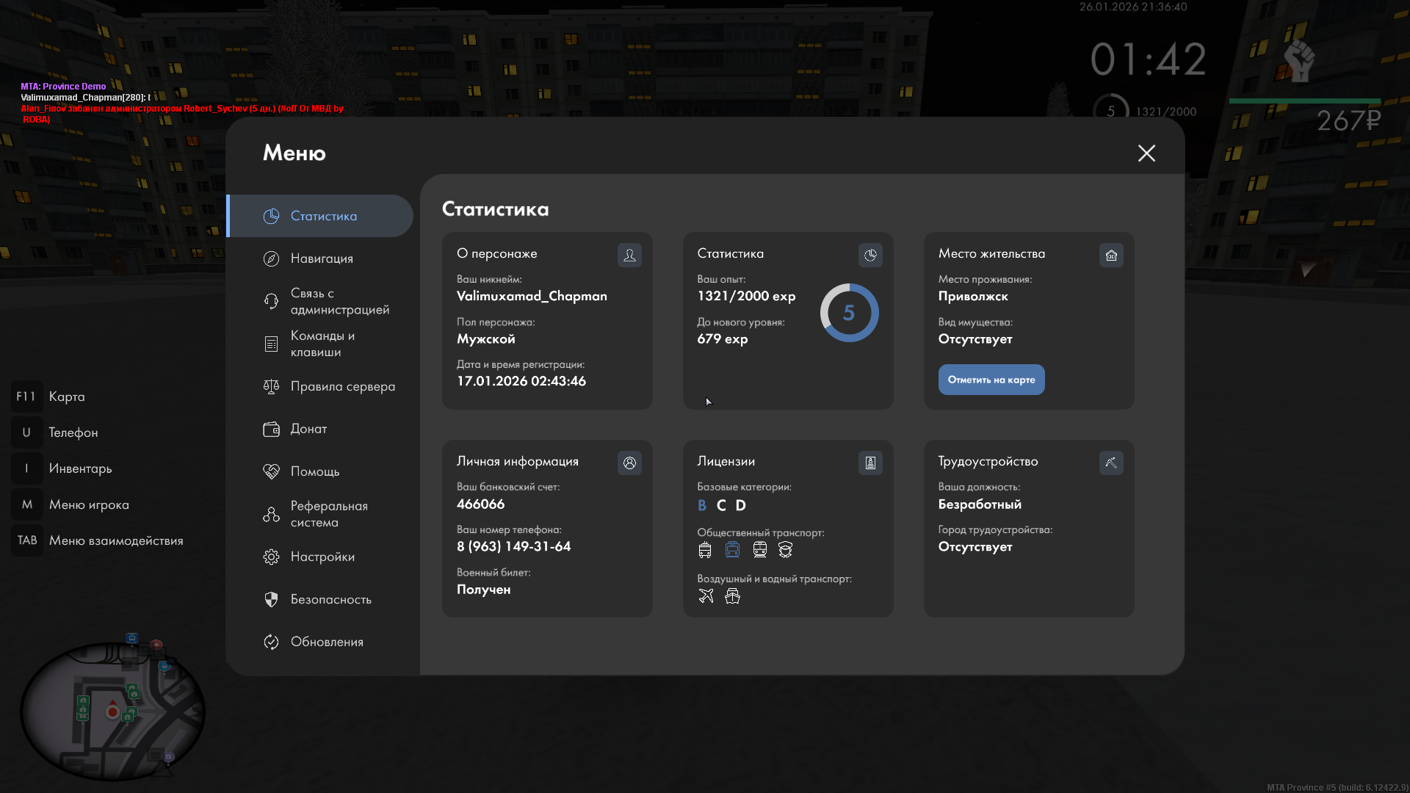Image resolution: width=1410 pixels, height=793 pixels.
Task: Click the user circle icon in Личная информация
Action: point(629,463)
